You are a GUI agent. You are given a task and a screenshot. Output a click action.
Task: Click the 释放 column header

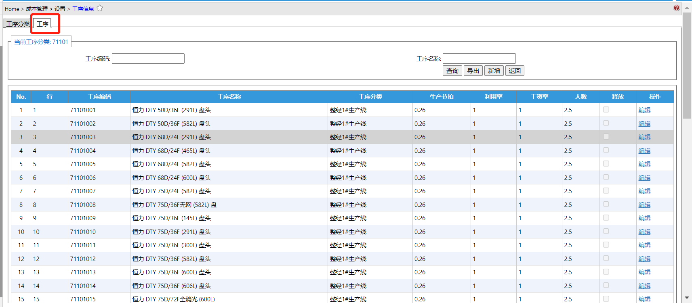[x=618, y=97]
